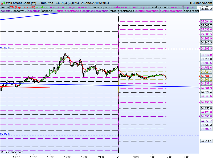Click the candlestick icon beside Wall Street Cash
213x159 pixels.
pyautogui.click(x=3, y=3)
